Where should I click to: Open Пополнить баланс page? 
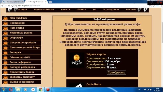[x=21, y=72]
